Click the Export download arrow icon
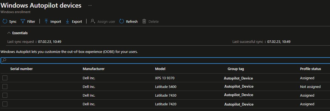The width and height of the screenshot is (330, 111). tap(67, 21)
